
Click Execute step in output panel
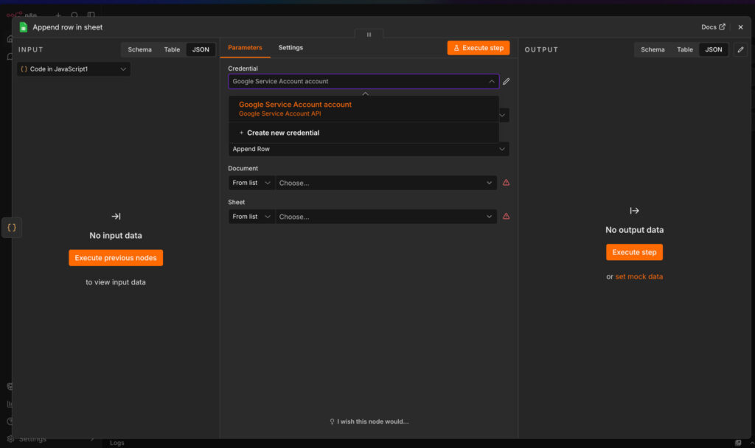(634, 252)
